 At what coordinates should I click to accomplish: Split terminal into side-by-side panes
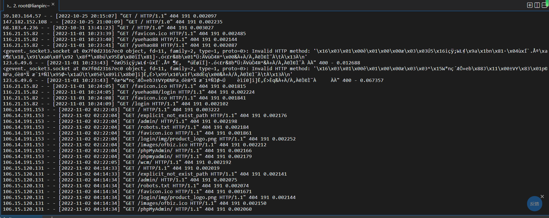click(x=537, y=5)
